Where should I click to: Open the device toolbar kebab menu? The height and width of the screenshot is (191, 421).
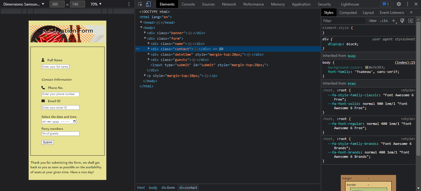pyautogui.click(x=129, y=4)
